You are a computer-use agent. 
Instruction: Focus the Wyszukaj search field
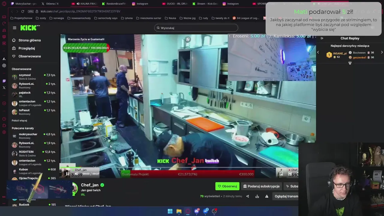point(196,28)
